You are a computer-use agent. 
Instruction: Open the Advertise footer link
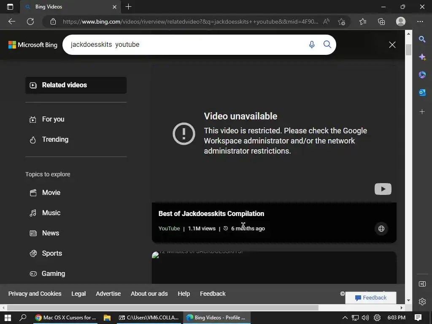tap(108, 294)
